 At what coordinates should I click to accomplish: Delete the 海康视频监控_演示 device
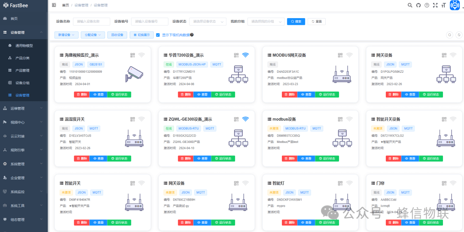(82, 95)
